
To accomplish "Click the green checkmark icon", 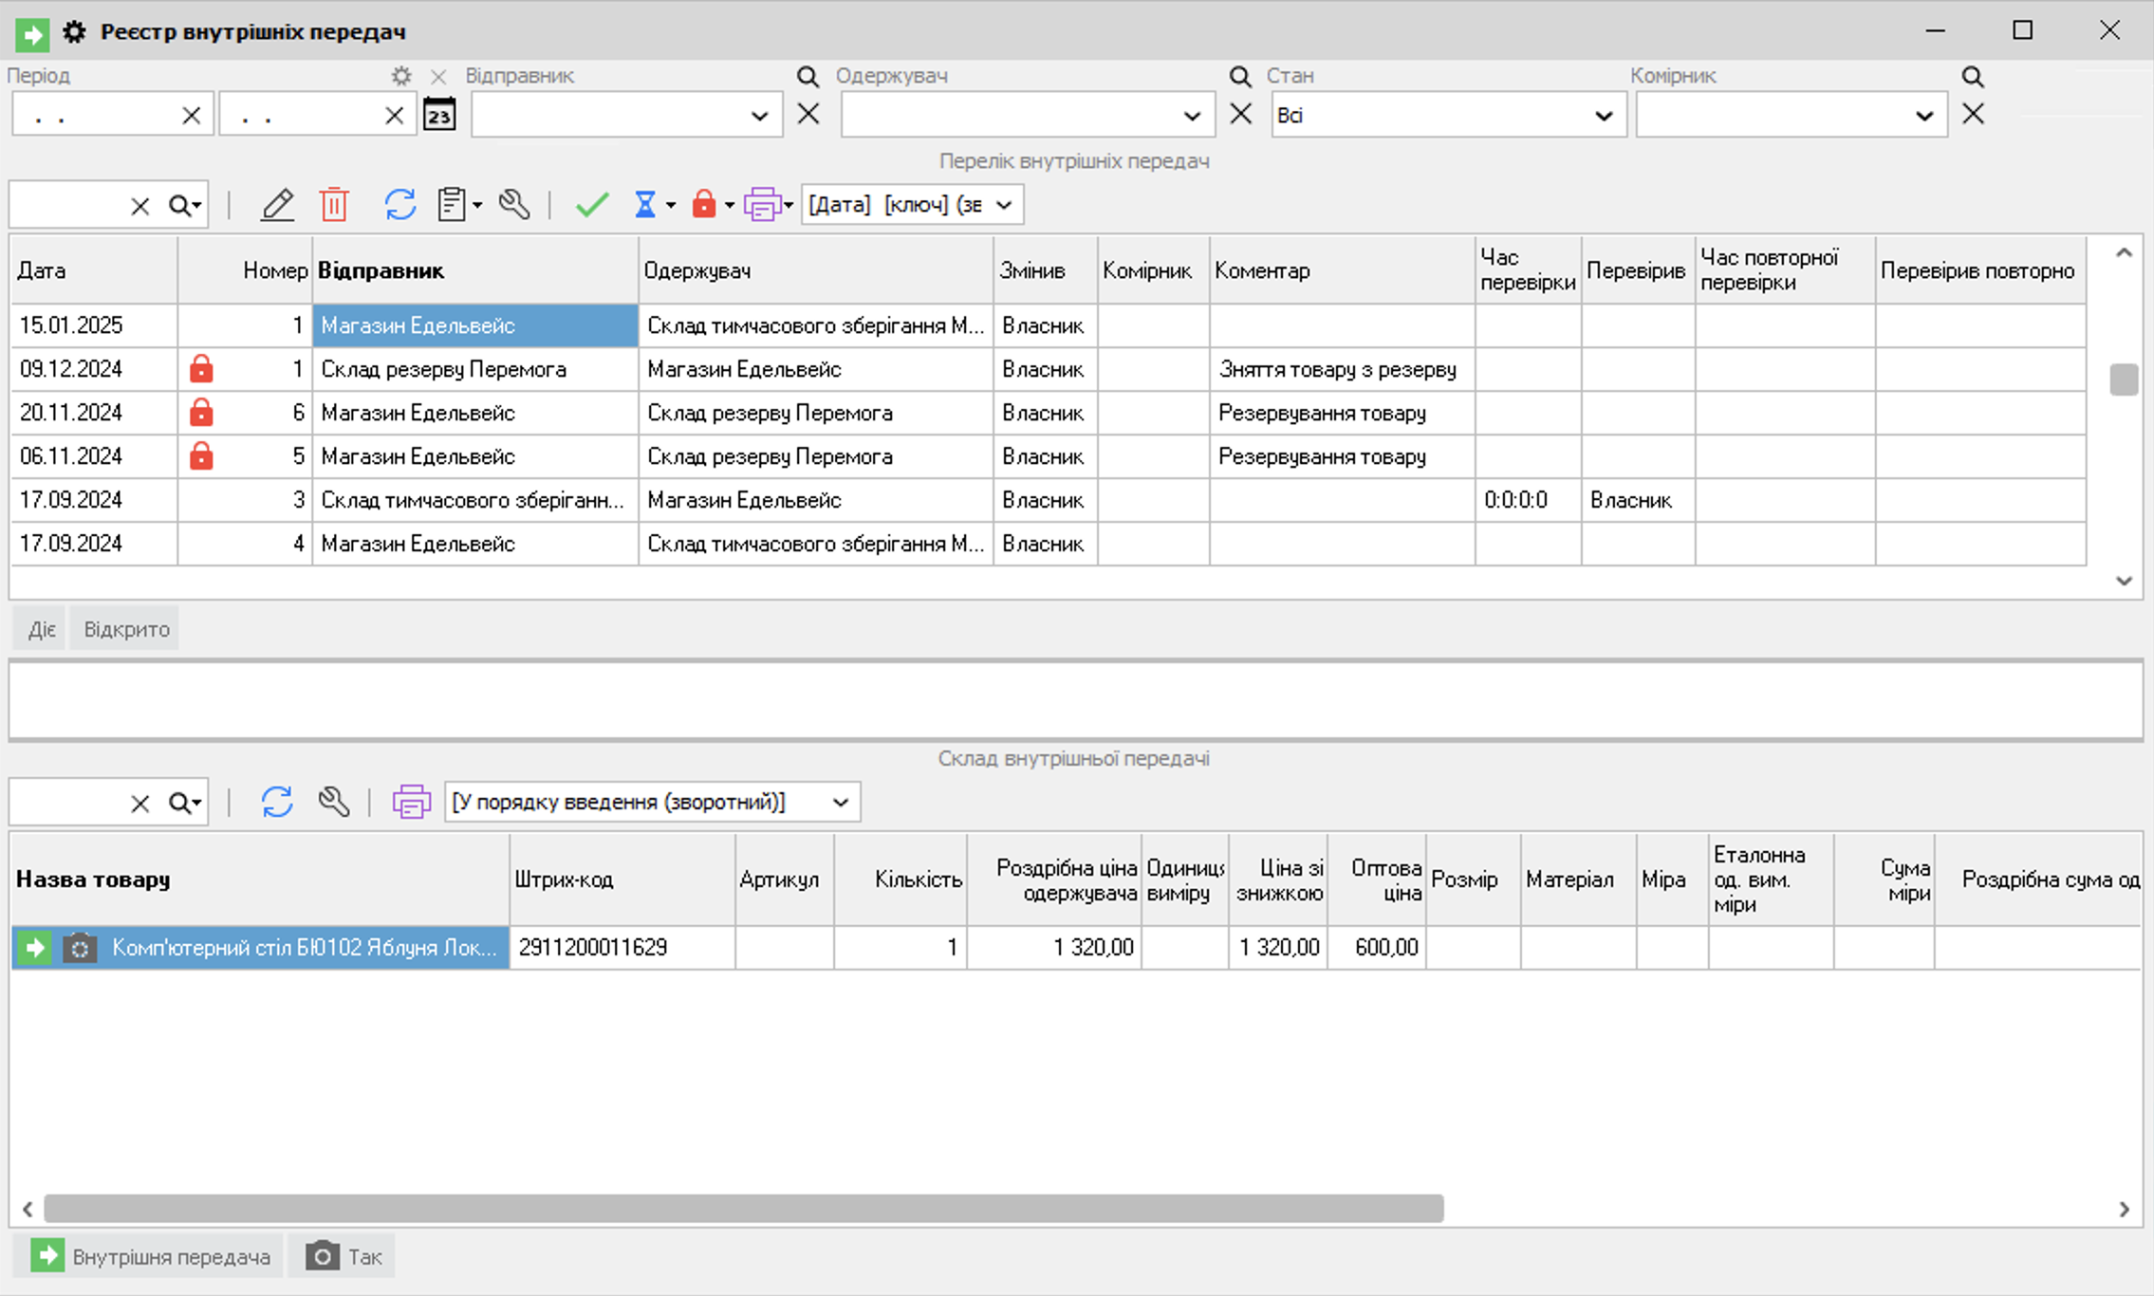I will tap(591, 205).
